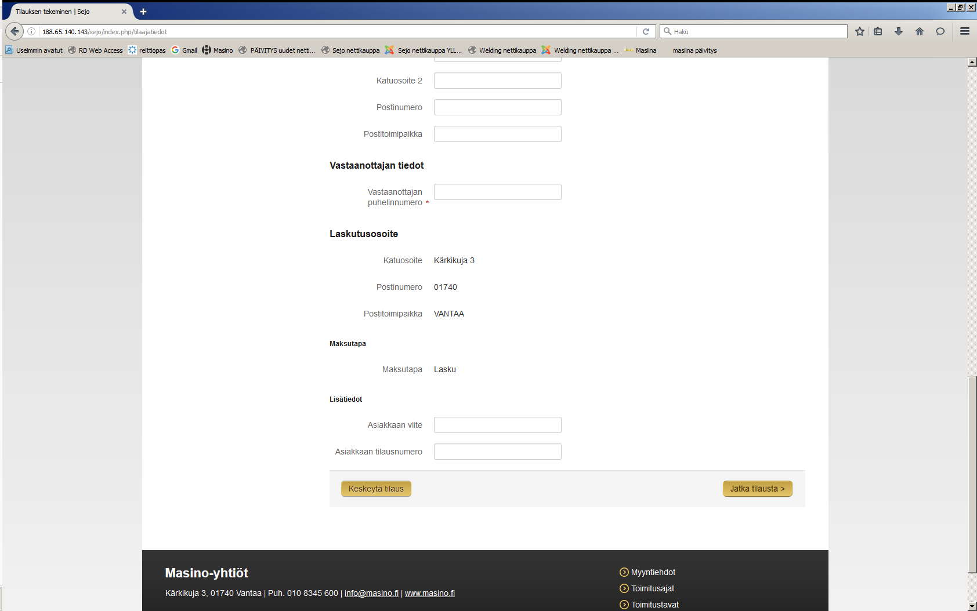The width and height of the screenshot is (977, 611).
Task: Open Useimmin avatut bookmark
Action: tap(34, 50)
